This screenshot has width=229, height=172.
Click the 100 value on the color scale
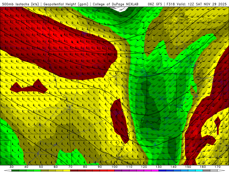(x=115, y=167)
